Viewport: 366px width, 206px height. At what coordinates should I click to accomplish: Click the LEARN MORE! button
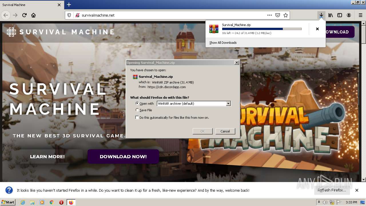(47, 157)
